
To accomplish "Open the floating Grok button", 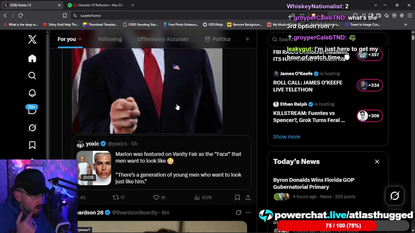I will (x=395, y=196).
